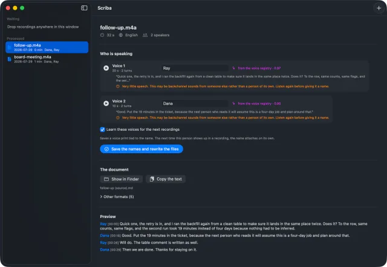
Task: Click the Voice 1 quoted transcript excerpt
Action: click(x=241, y=78)
